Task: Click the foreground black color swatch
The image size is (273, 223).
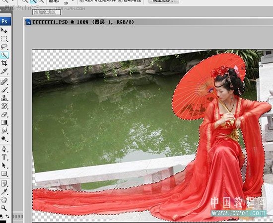Action: [2, 222]
